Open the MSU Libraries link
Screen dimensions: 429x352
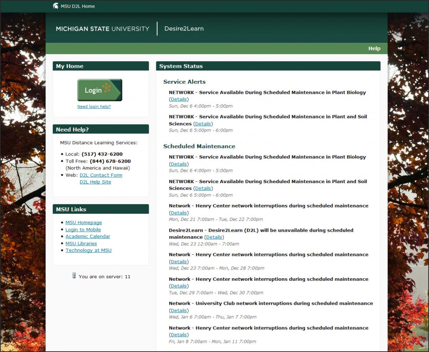(81, 243)
